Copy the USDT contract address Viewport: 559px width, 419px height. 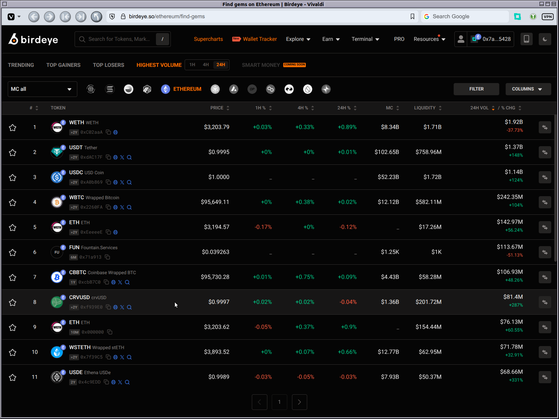[108, 157]
